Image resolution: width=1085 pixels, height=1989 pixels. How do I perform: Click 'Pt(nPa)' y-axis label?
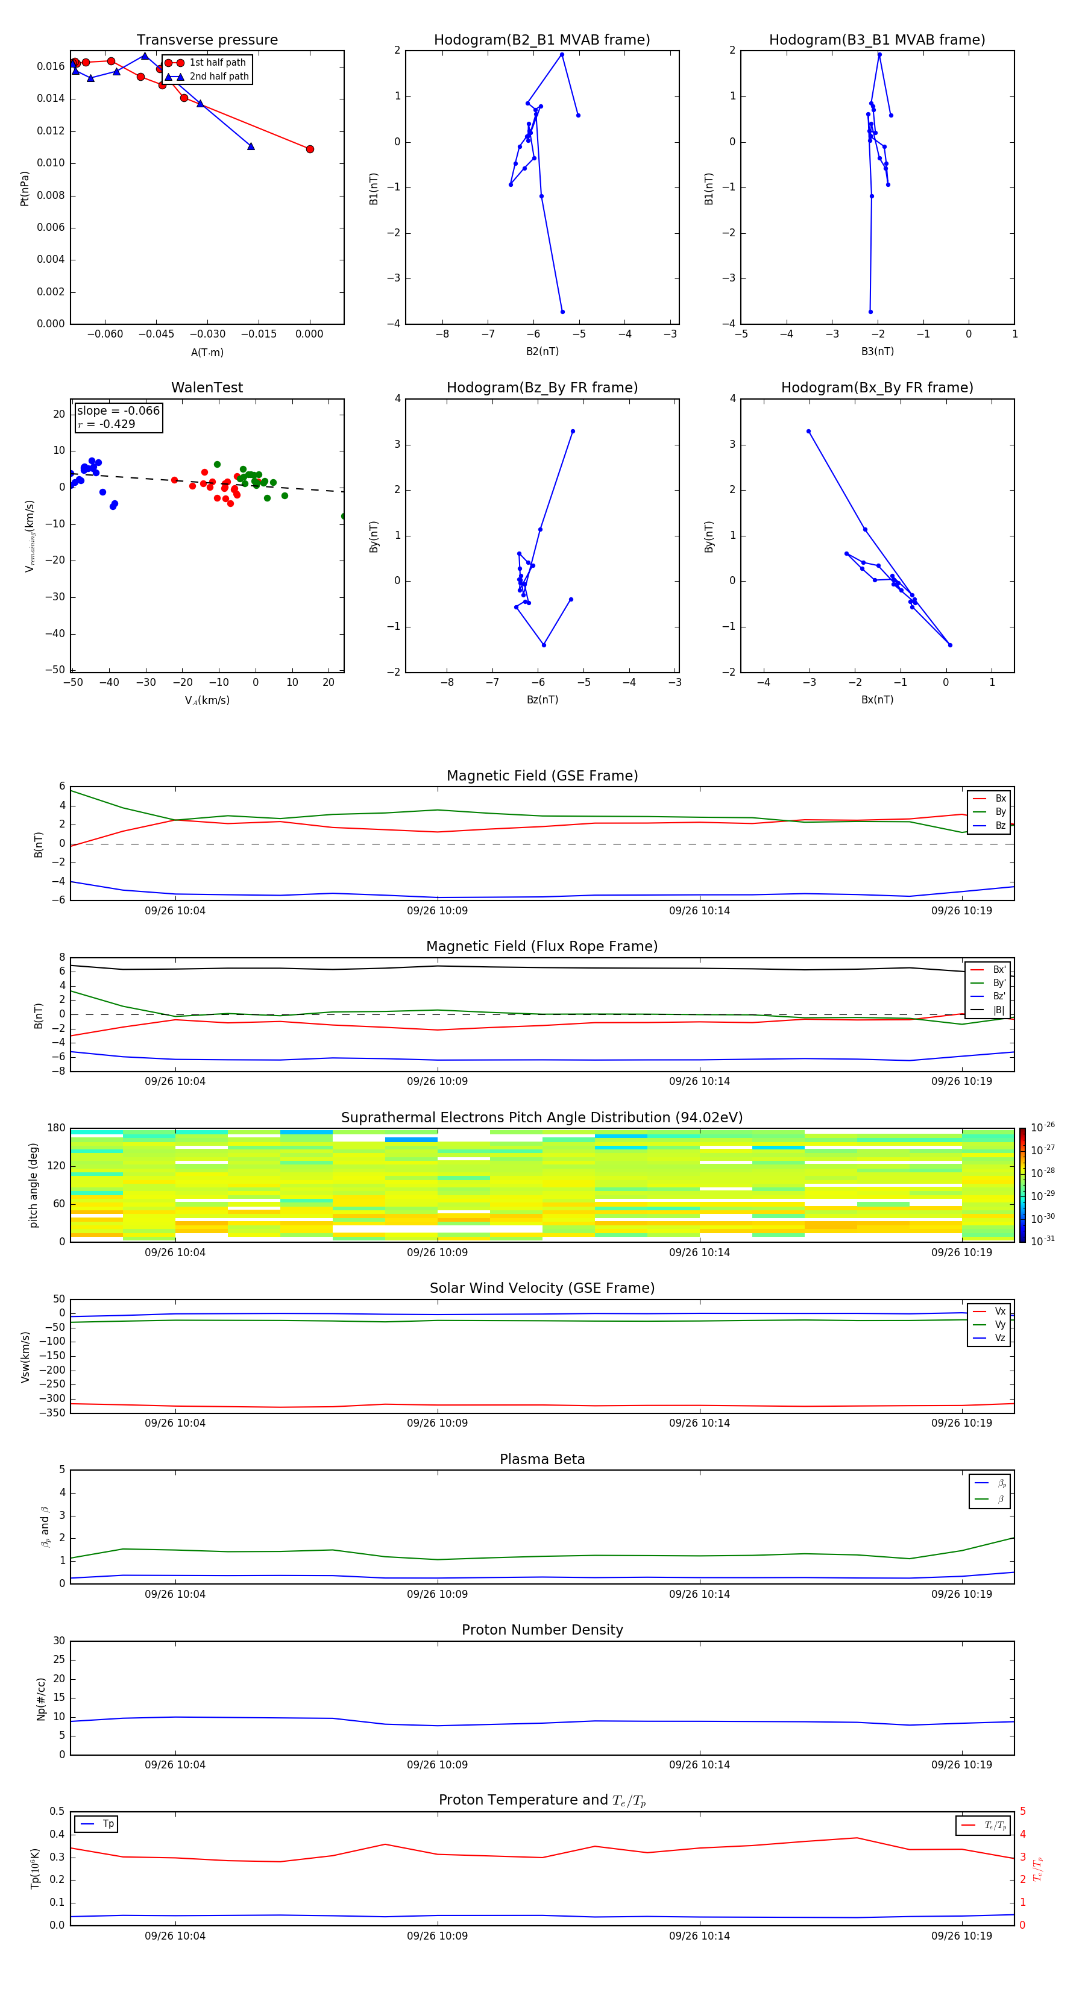point(25,187)
